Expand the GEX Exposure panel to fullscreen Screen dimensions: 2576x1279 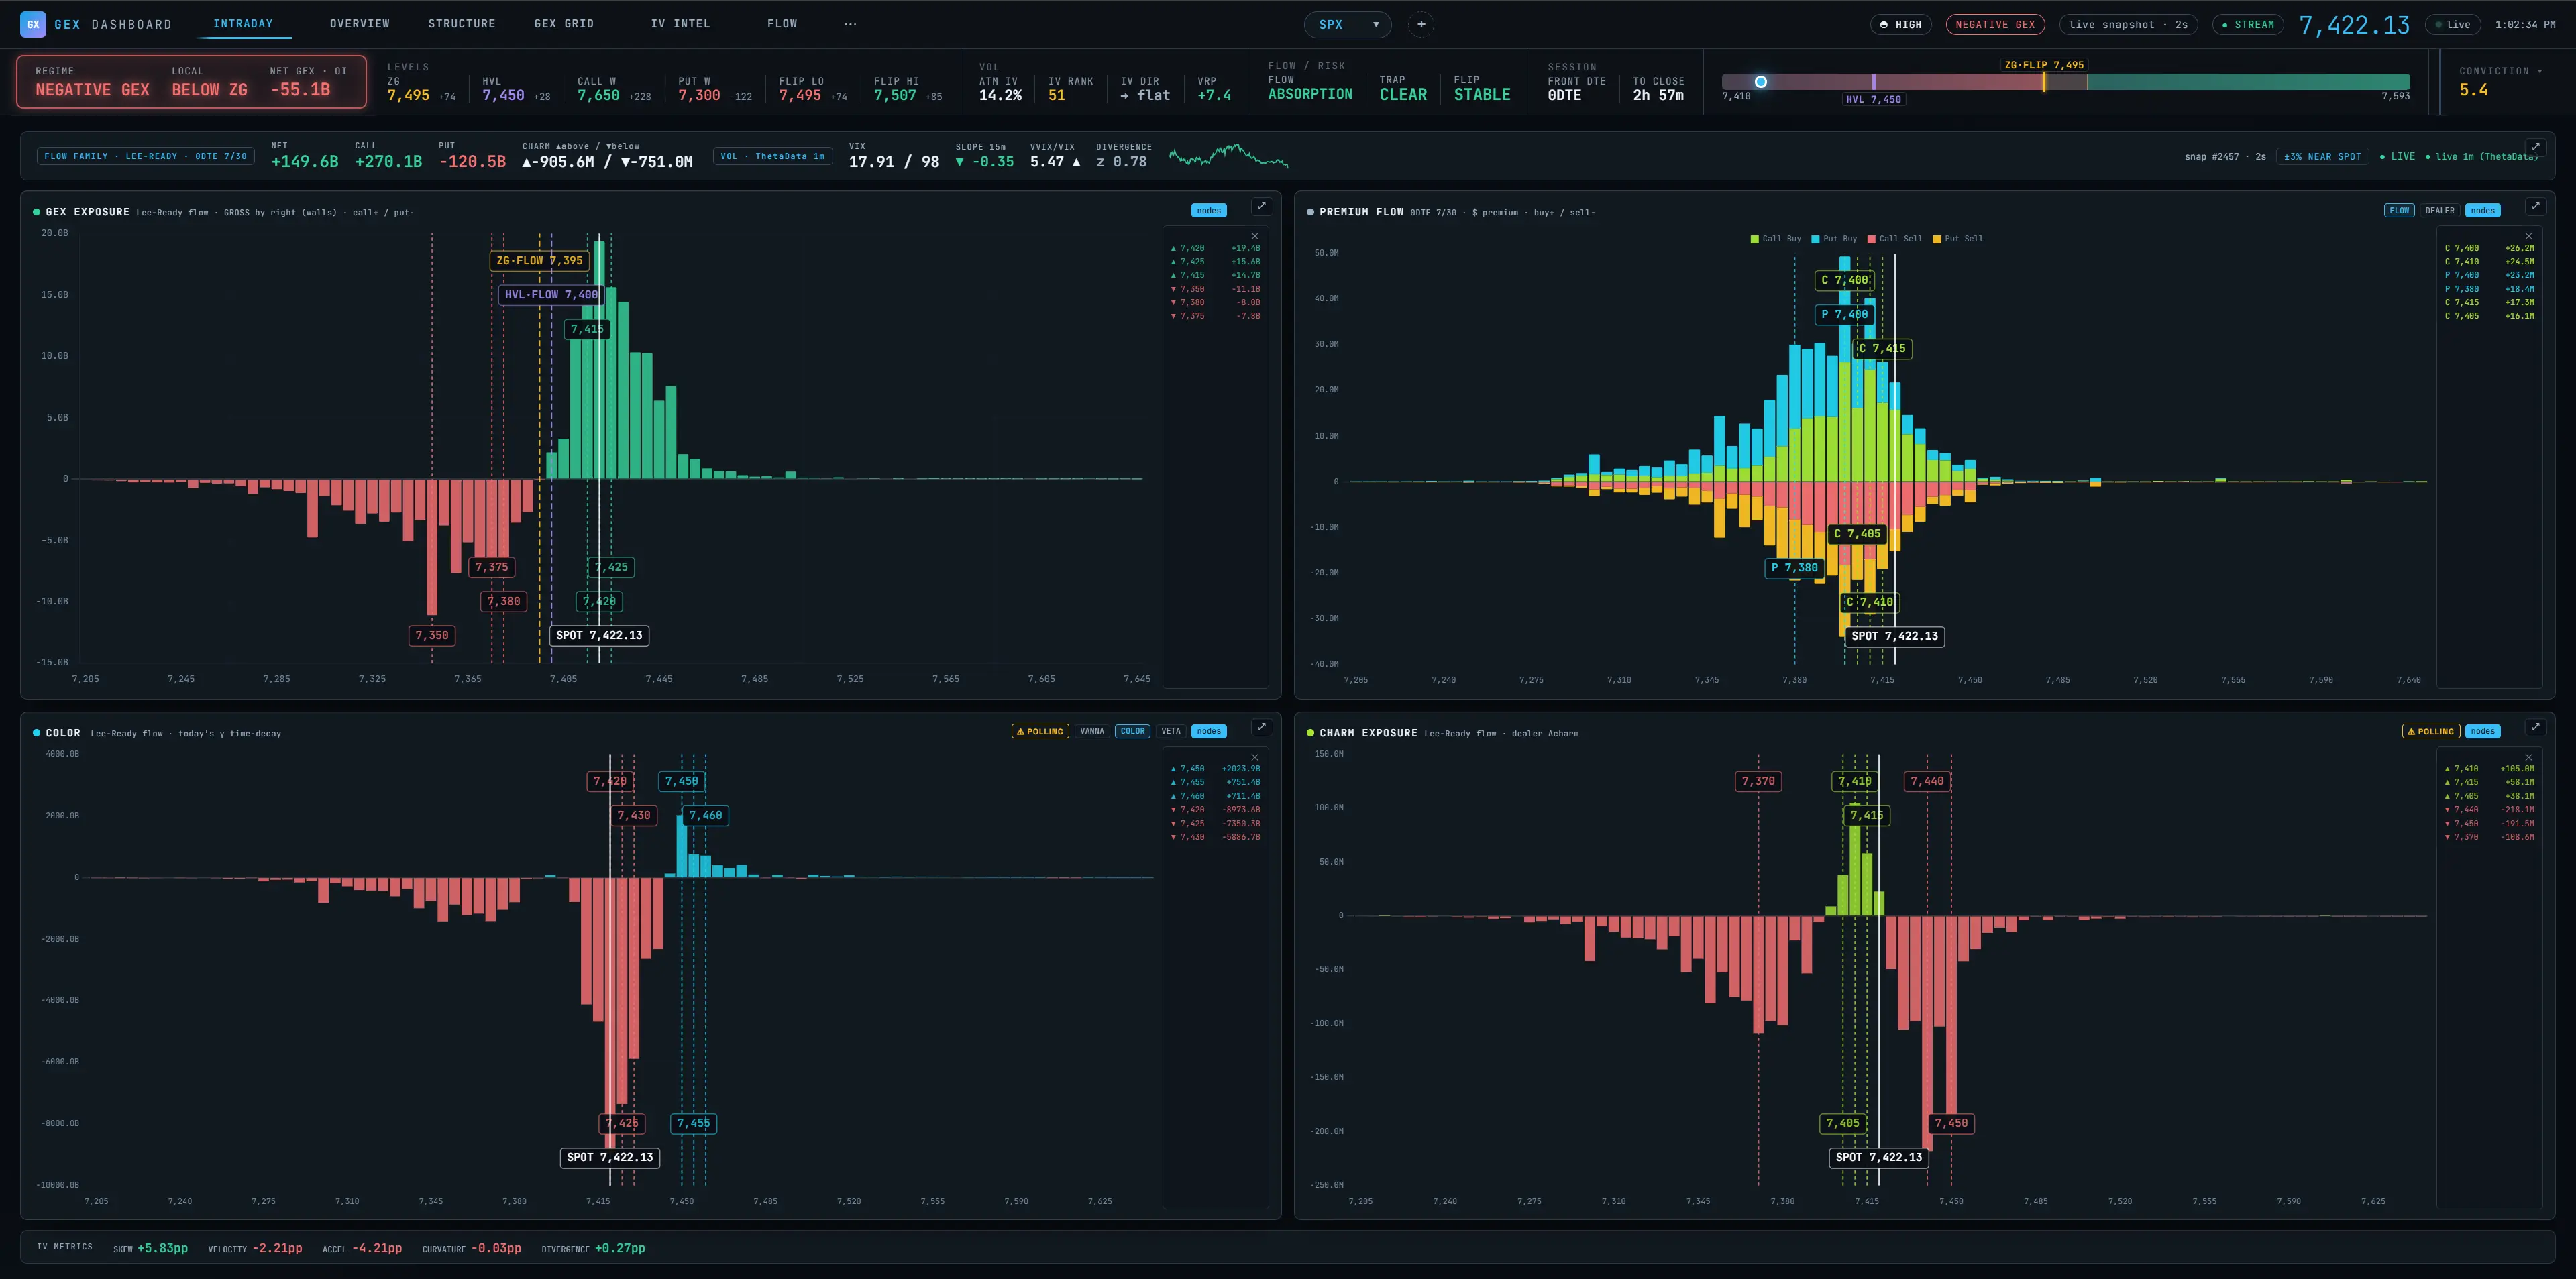click(x=1262, y=206)
